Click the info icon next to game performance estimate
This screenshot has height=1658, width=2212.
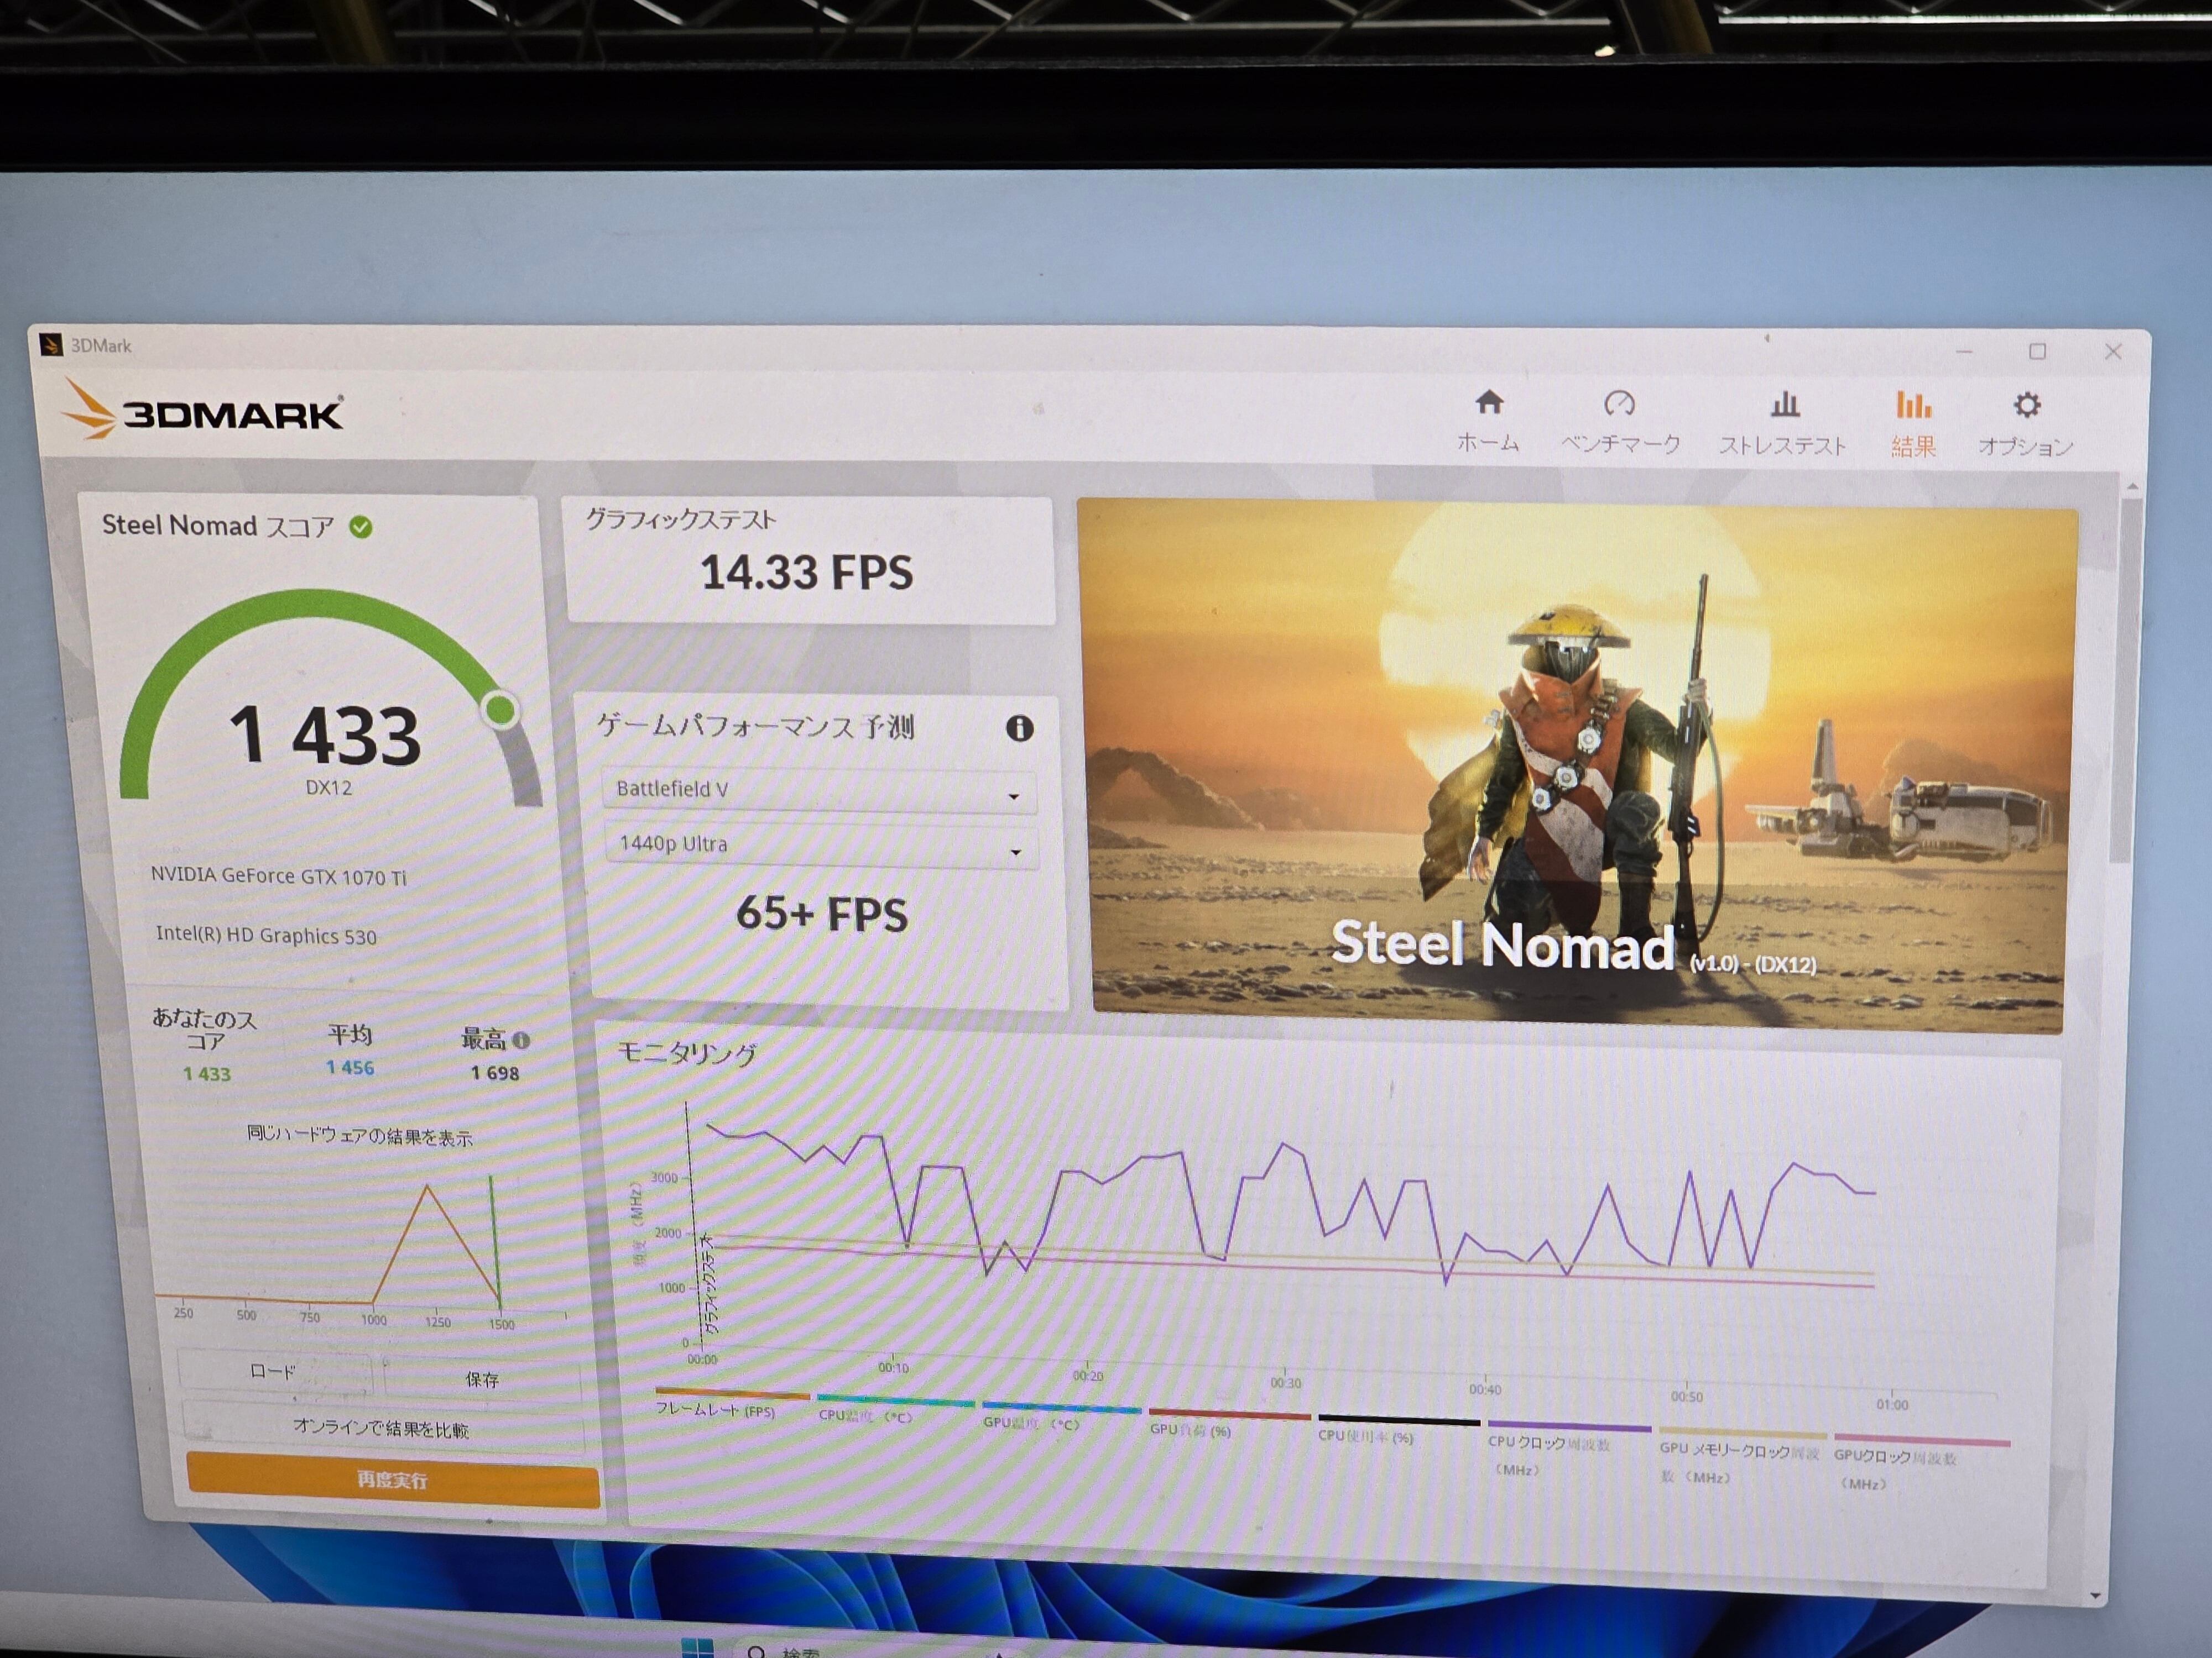coord(1019,728)
